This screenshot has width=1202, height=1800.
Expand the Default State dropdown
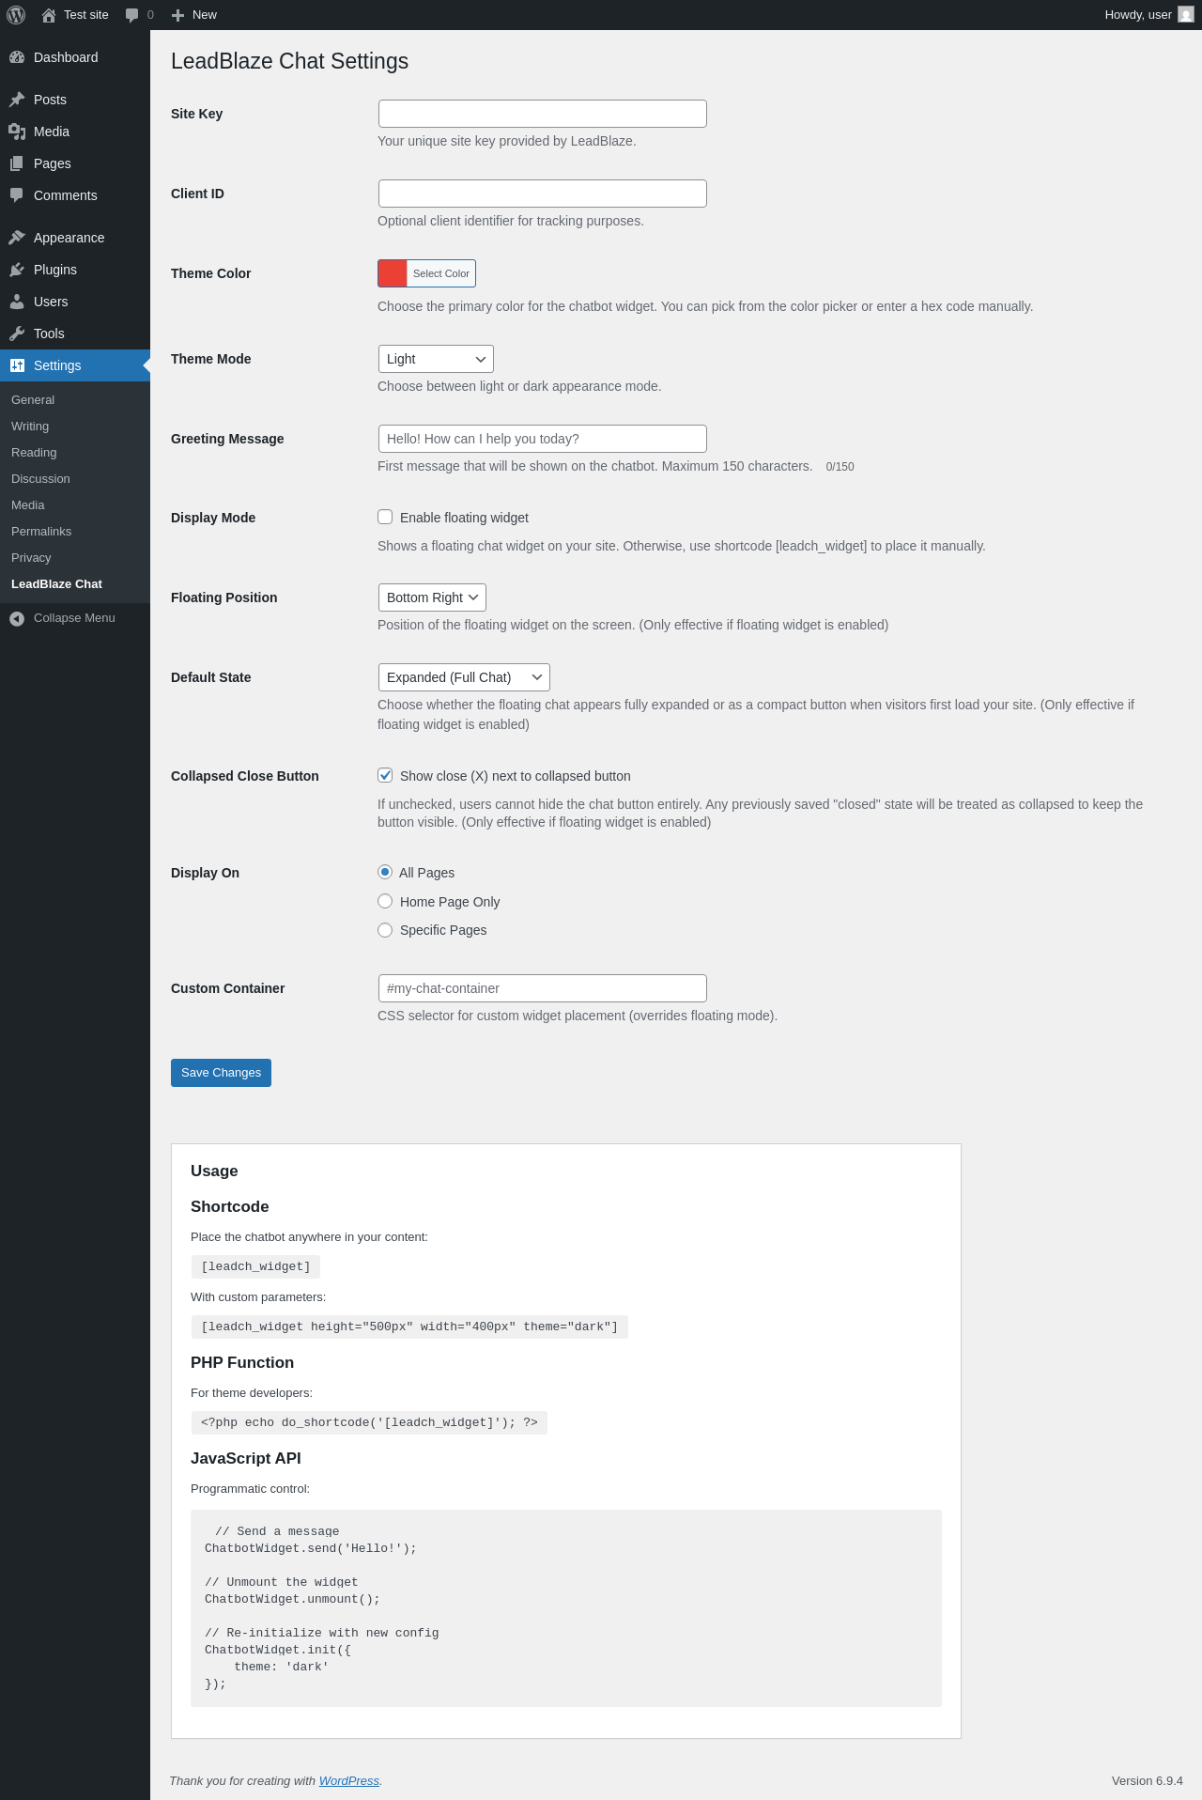(x=464, y=677)
